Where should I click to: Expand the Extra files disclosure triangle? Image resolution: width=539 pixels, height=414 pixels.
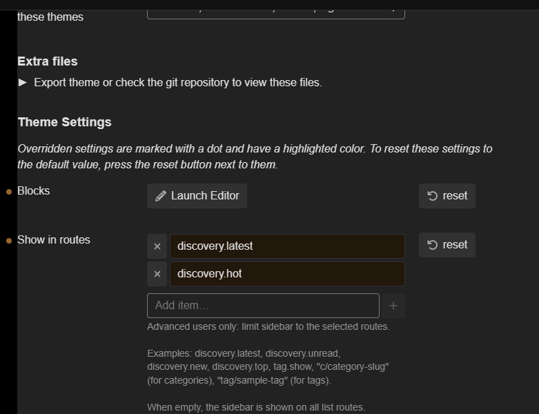(x=23, y=83)
